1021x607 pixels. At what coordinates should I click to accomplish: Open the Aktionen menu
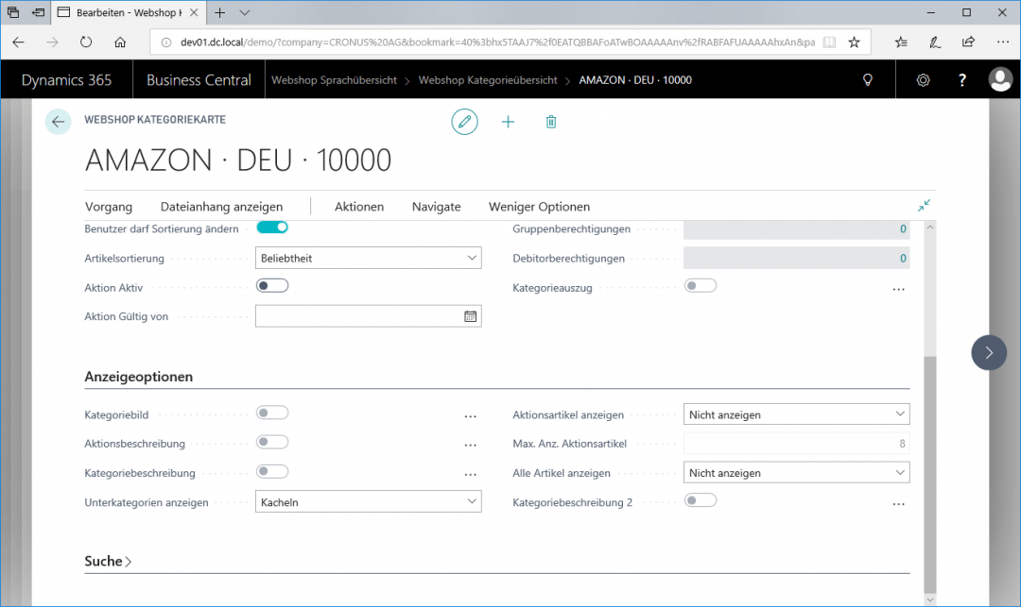(x=359, y=207)
